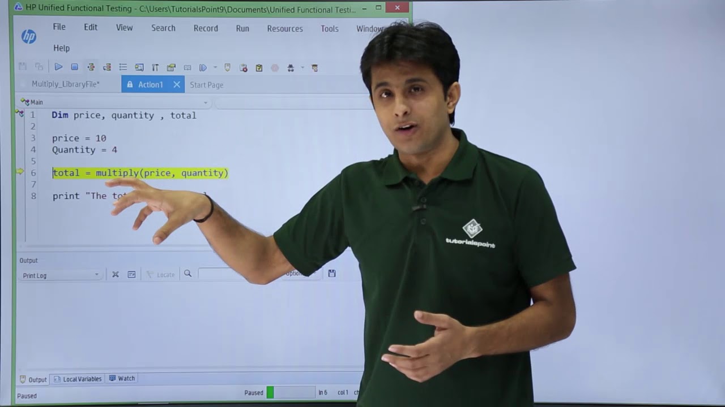Switch to the Start Page tab

pyautogui.click(x=206, y=85)
